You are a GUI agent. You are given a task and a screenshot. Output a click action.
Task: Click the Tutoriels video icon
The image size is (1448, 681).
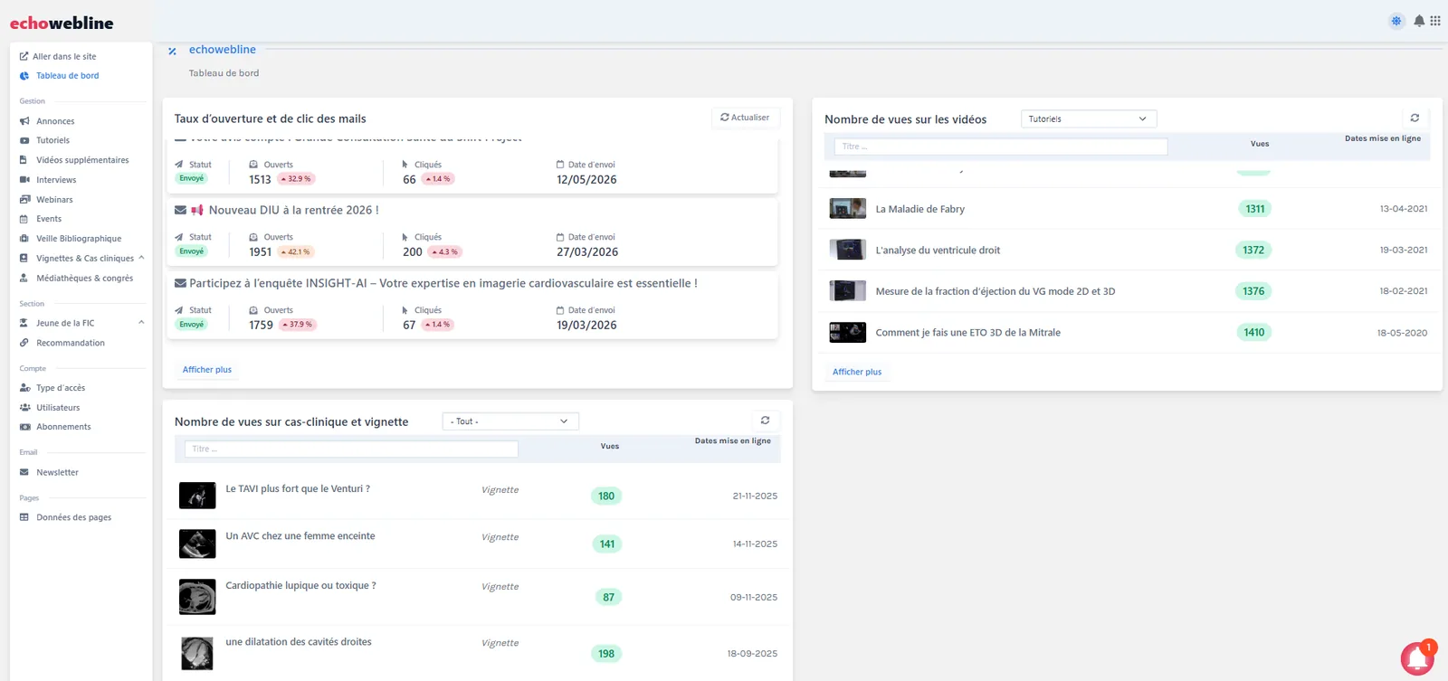point(24,140)
